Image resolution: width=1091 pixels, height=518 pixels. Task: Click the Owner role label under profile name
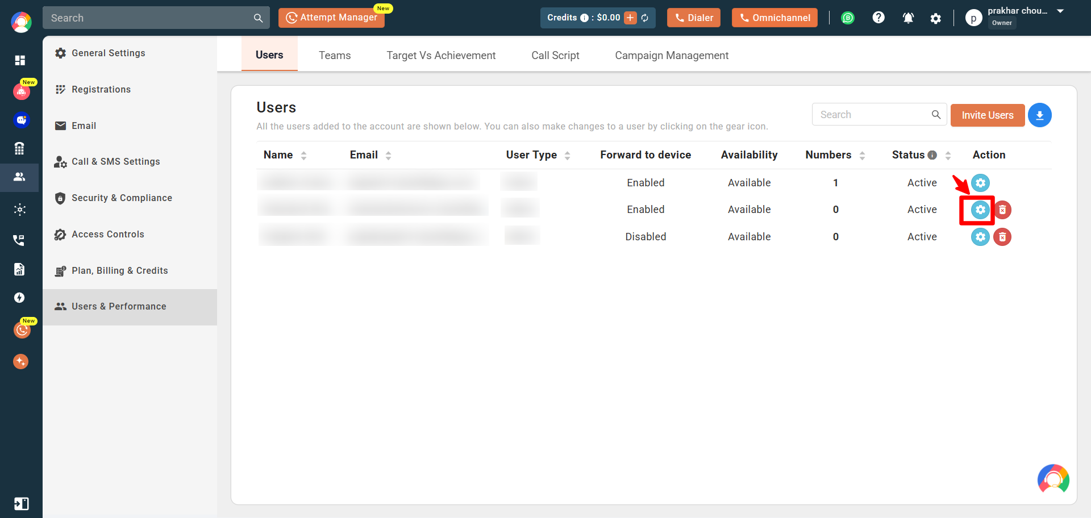(1002, 23)
